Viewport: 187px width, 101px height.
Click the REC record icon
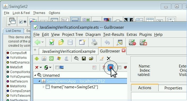pyautogui.click(x=104, y=68)
